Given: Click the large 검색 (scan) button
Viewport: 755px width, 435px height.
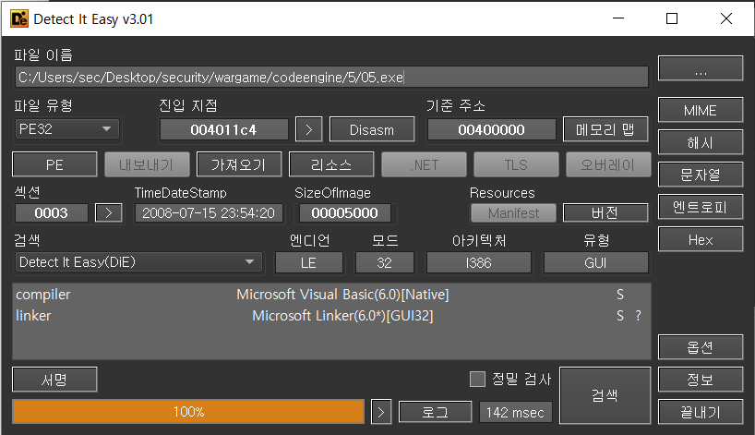Looking at the screenshot, I should pos(605,396).
